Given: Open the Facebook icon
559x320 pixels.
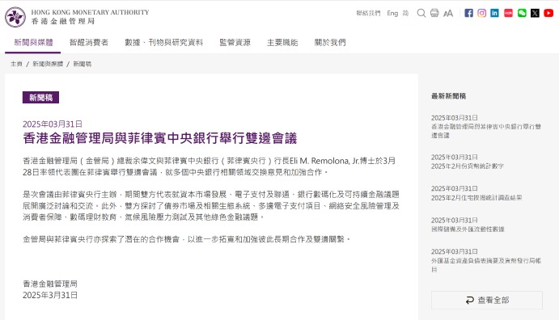Looking at the screenshot, I should coord(468,13).
